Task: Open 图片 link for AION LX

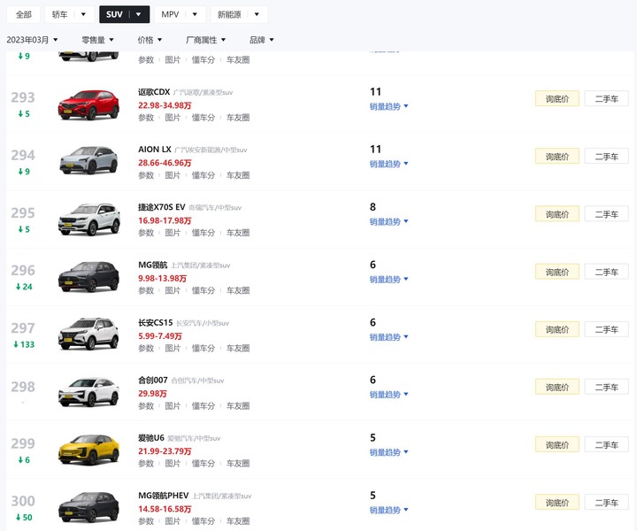Action: [x=173, y=175]
